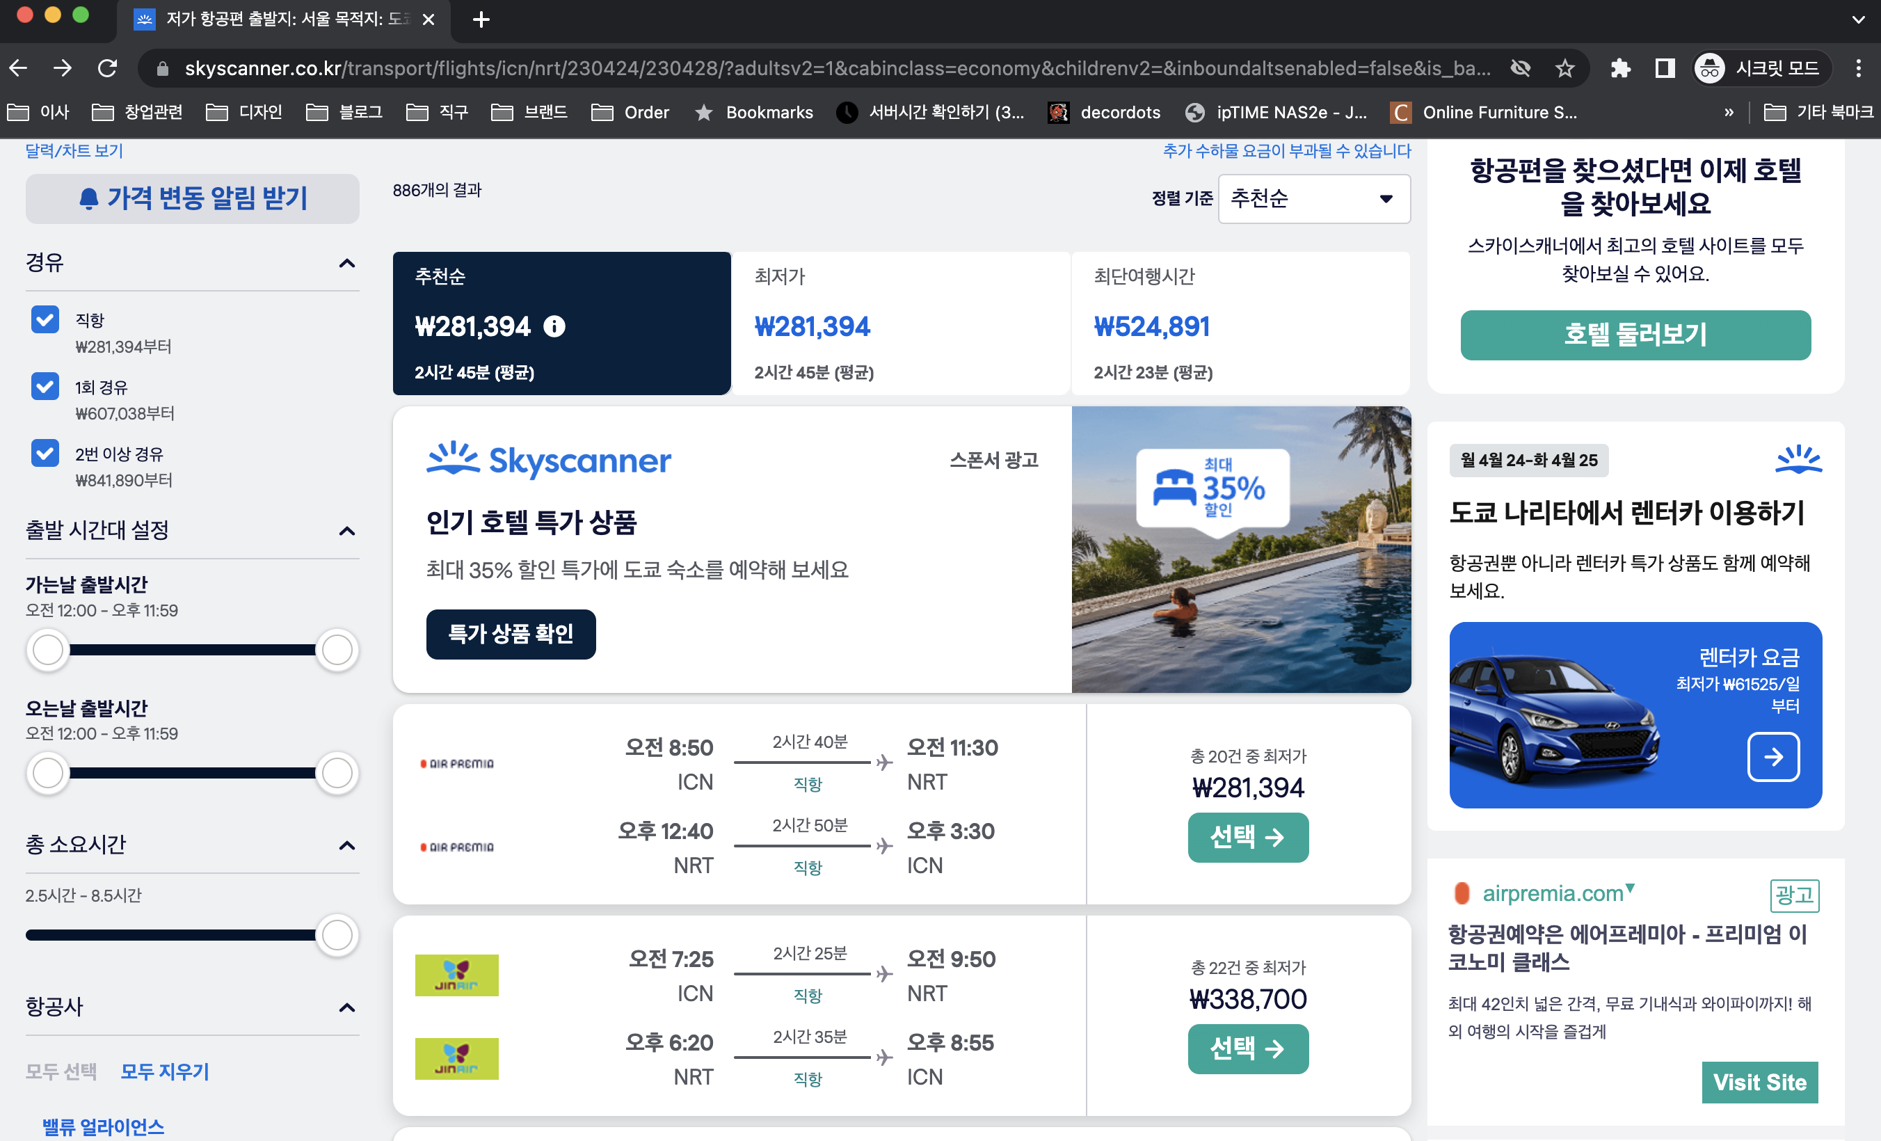Uncheck the 1회 경유 checkbox
Screen dimensions: 1881x1141
[x=45, y=386]
